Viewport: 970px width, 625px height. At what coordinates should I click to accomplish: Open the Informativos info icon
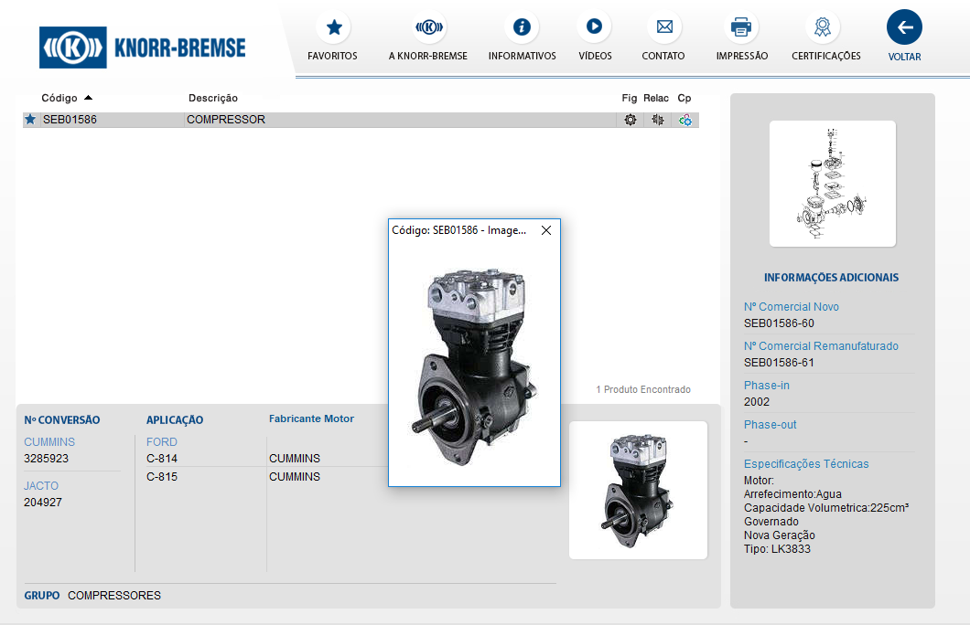coord(522,27)
